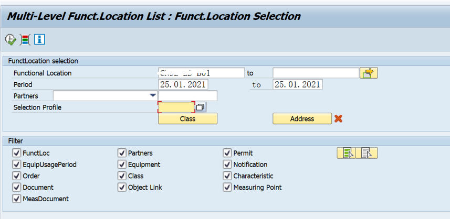Click the Period start date field

point(183,84)
